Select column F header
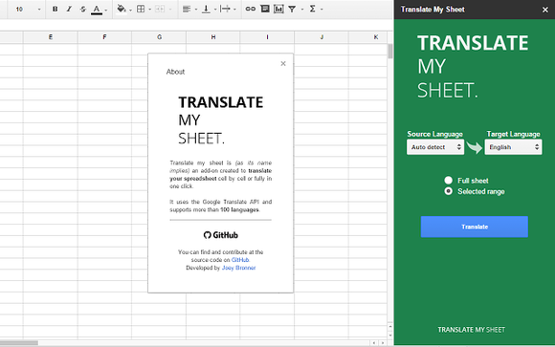 [104, 37]
